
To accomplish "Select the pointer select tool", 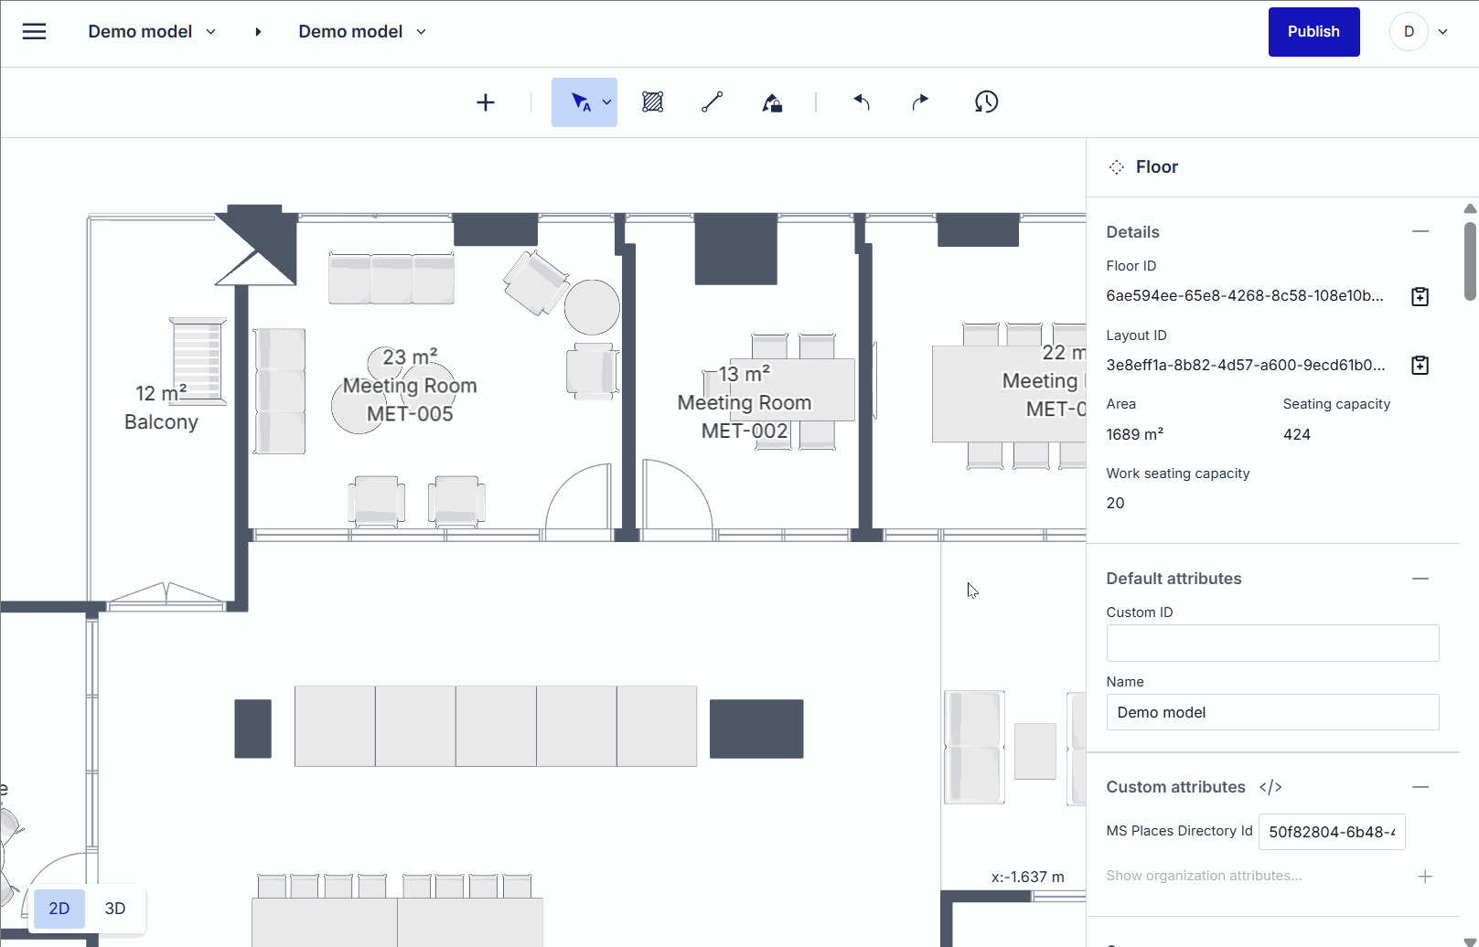I will pyautogui.click(x=580, y=102).
